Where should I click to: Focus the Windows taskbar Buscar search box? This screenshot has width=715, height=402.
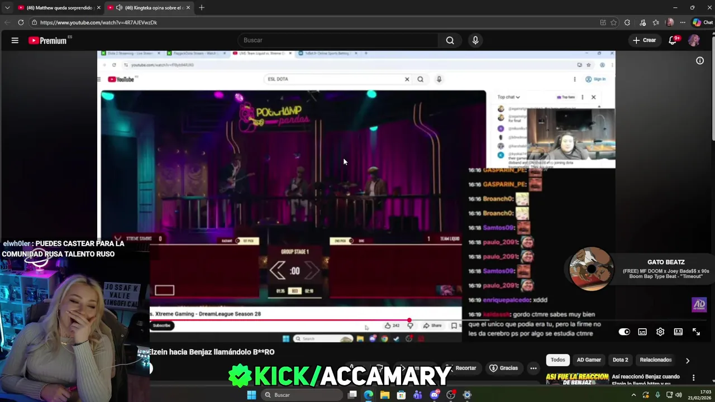point(302,395)
